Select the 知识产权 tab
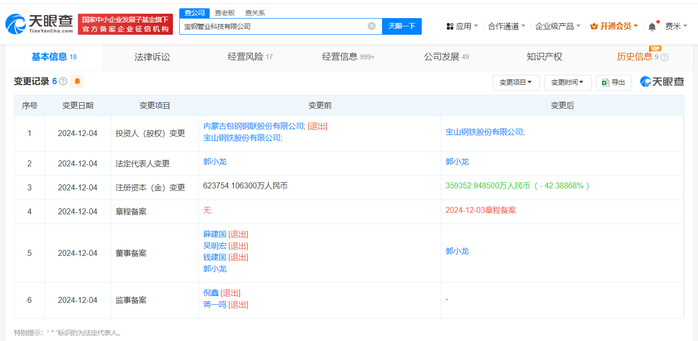Viewport: 698px width, 341px height. [x=544, y=57]
